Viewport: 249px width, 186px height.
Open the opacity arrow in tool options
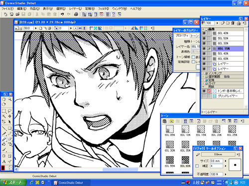tap(226, 174)
